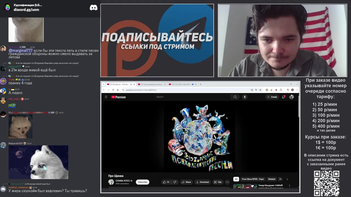The height and width of the screenshot is (197, 351).
Task: Open the СЛАВА КПСС channel name link
Action: tap(123, 181)
